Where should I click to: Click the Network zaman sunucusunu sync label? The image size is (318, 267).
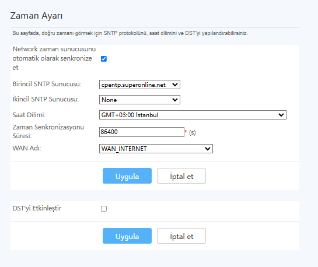click(x=54, y=58)
